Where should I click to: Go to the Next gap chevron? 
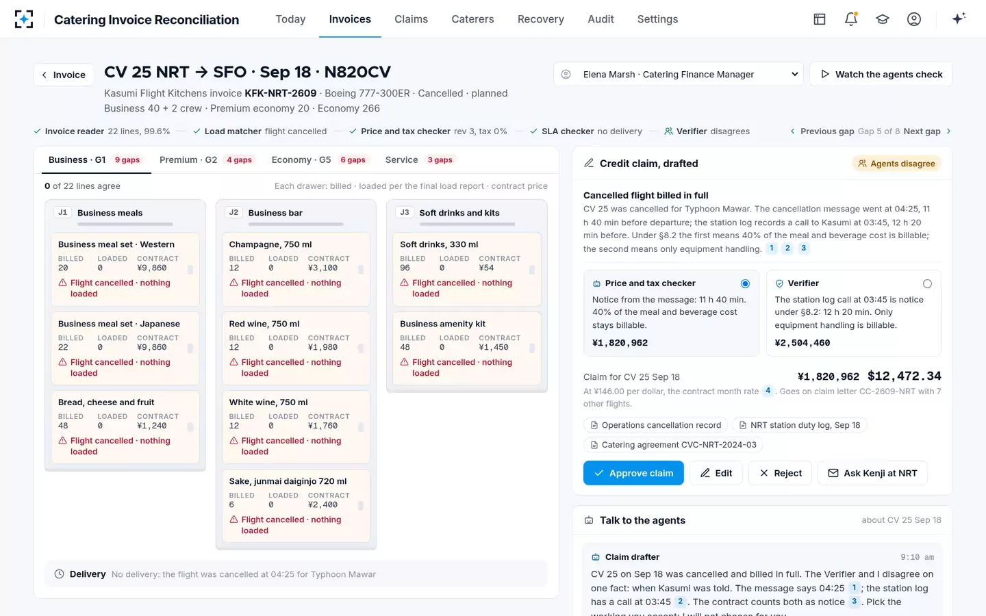click(x=948, y=131)
